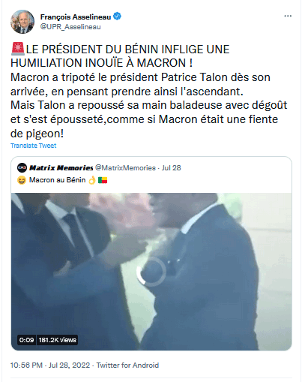
Task: Click the Twitter for Android source link
Action: (127, 365)
